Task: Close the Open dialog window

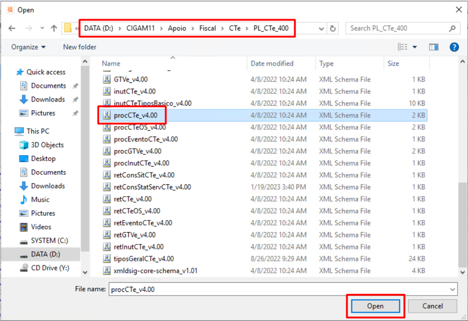Action: [459, 10]
